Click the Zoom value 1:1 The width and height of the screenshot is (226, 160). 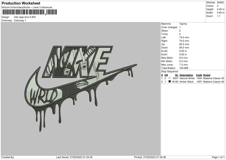coord(218,16)
